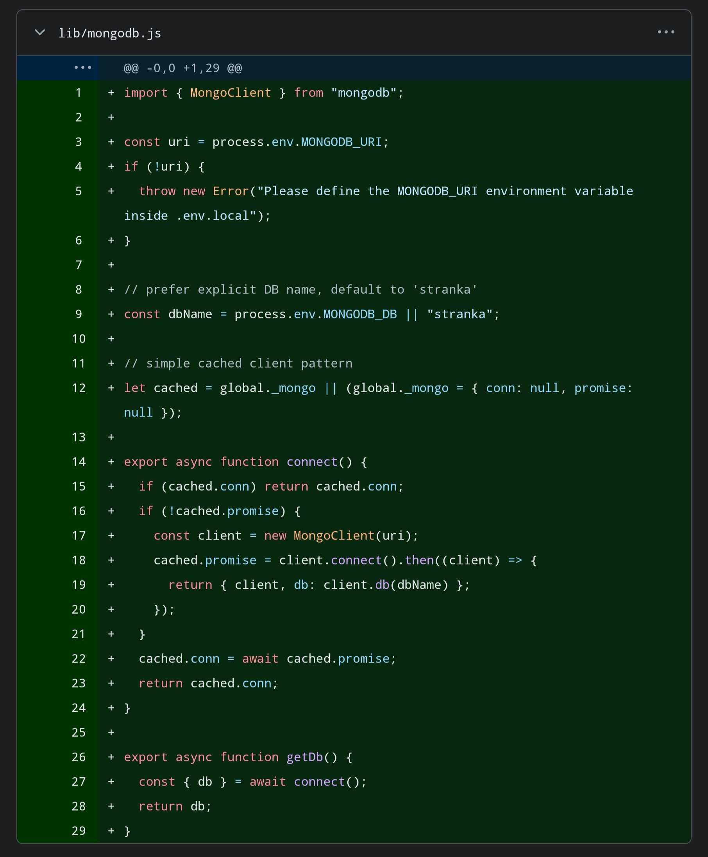Viewport: 708px width, 857px height.
Task: Collapse the lib/mongodb.js file diff
Action: (x=40, y=32)
